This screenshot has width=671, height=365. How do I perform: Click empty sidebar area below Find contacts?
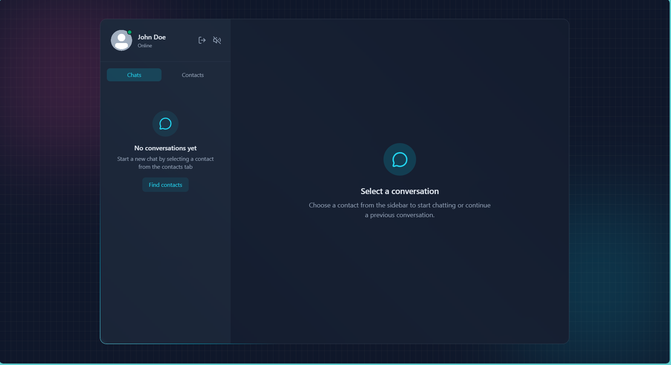click(165, 267)
